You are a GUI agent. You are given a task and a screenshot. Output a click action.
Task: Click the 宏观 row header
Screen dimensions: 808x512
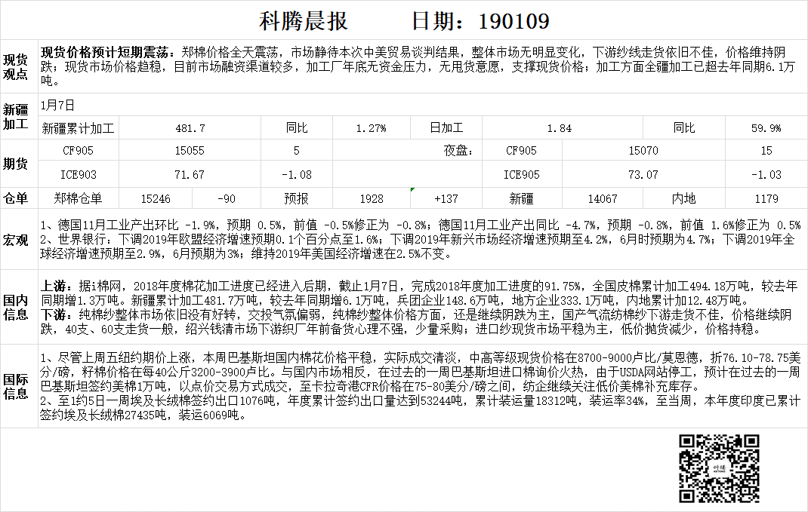coord(16,240)
